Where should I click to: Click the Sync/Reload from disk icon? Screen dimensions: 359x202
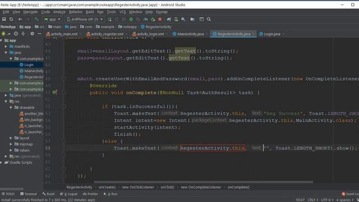(11, 20)
